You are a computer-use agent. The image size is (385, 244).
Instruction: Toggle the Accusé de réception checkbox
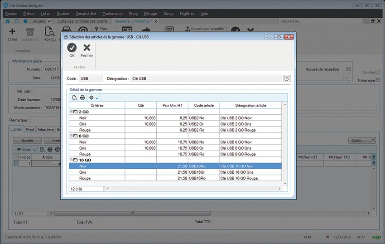(x=348, y=69)
